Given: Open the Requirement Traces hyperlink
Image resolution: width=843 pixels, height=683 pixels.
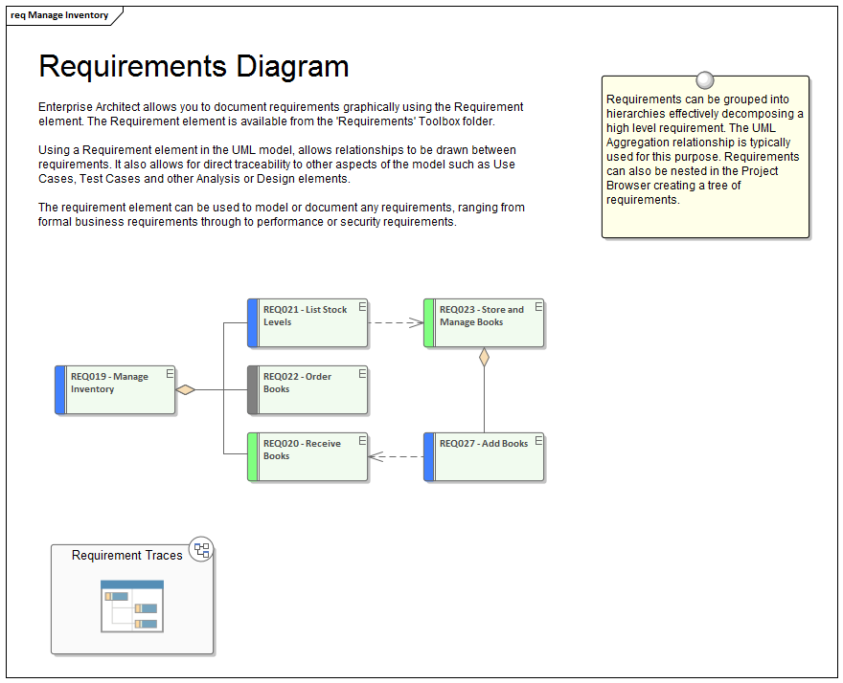Looking at the screenshot, I should [x=125, y=555].
